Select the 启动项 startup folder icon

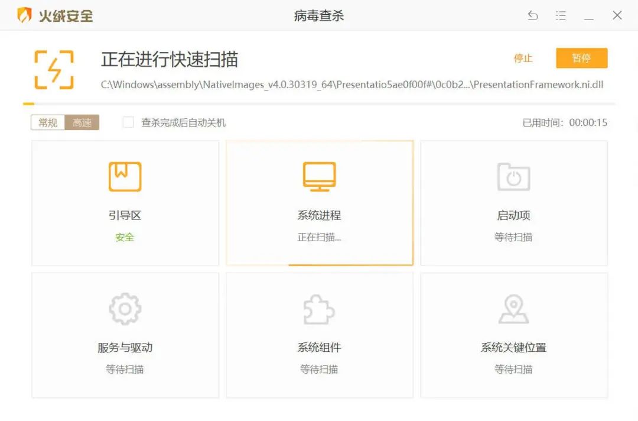tap(513, 176)
